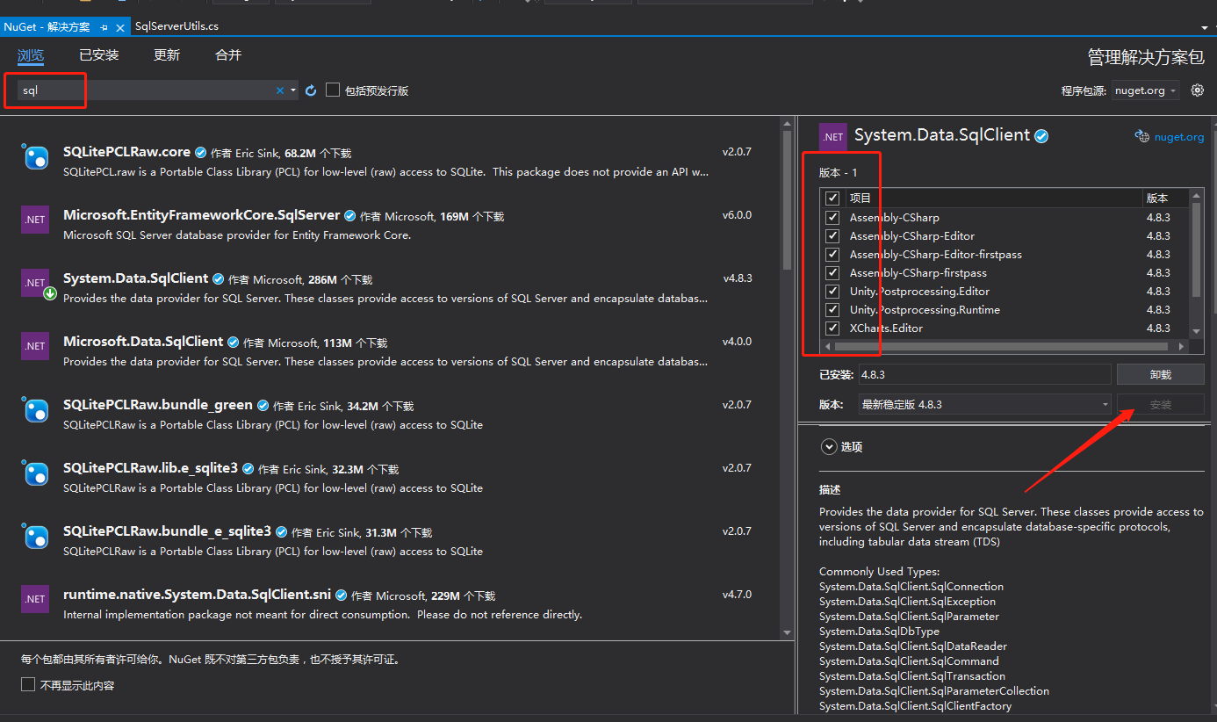This screenshot has width=1217, height=722.
Task: Click the package list vertical scrollbar thumb
Action: pos(787,202)
